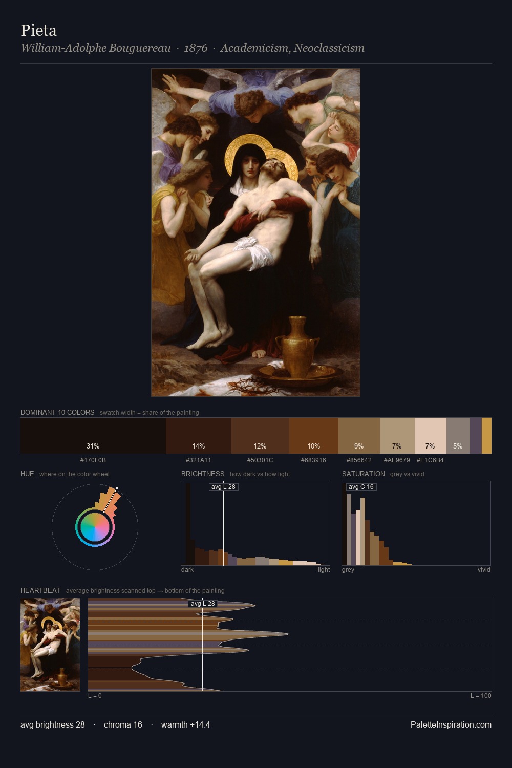Click the avg C 16 label
This screenshot has width=512, height=768.
361,487
